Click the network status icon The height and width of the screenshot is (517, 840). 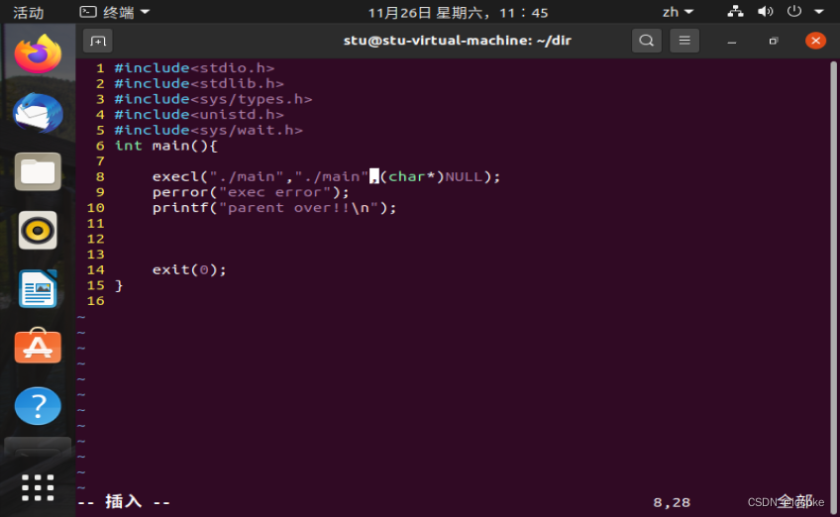[x=735, y=11]
